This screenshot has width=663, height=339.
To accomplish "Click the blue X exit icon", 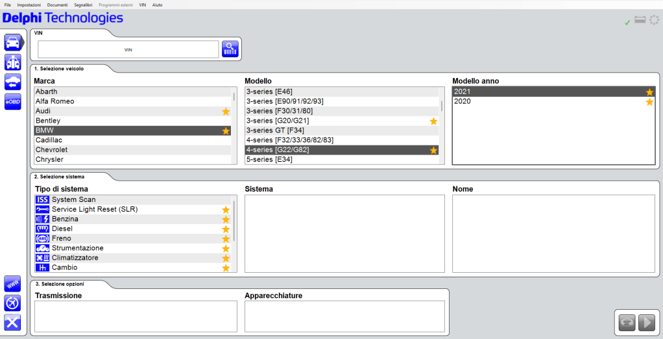I will tap(13, 322).
